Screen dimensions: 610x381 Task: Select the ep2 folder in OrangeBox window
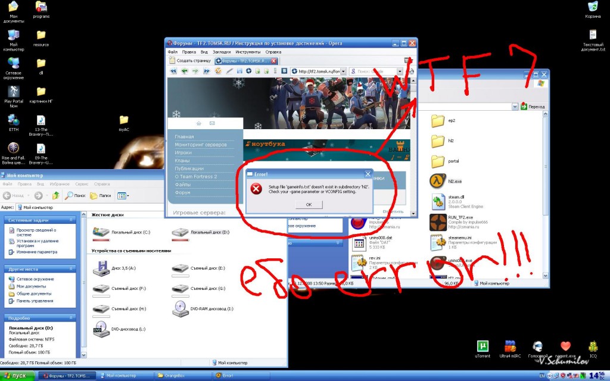438,121
